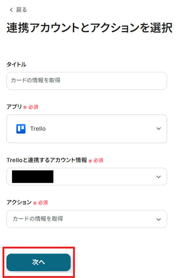Click the 必須 marker beside アクション
The height and width of the screenshot is (278, 192).
43,203
